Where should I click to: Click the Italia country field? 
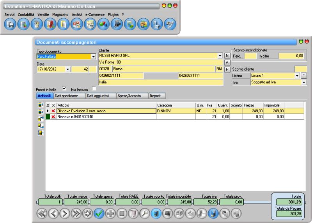(161, 82)
